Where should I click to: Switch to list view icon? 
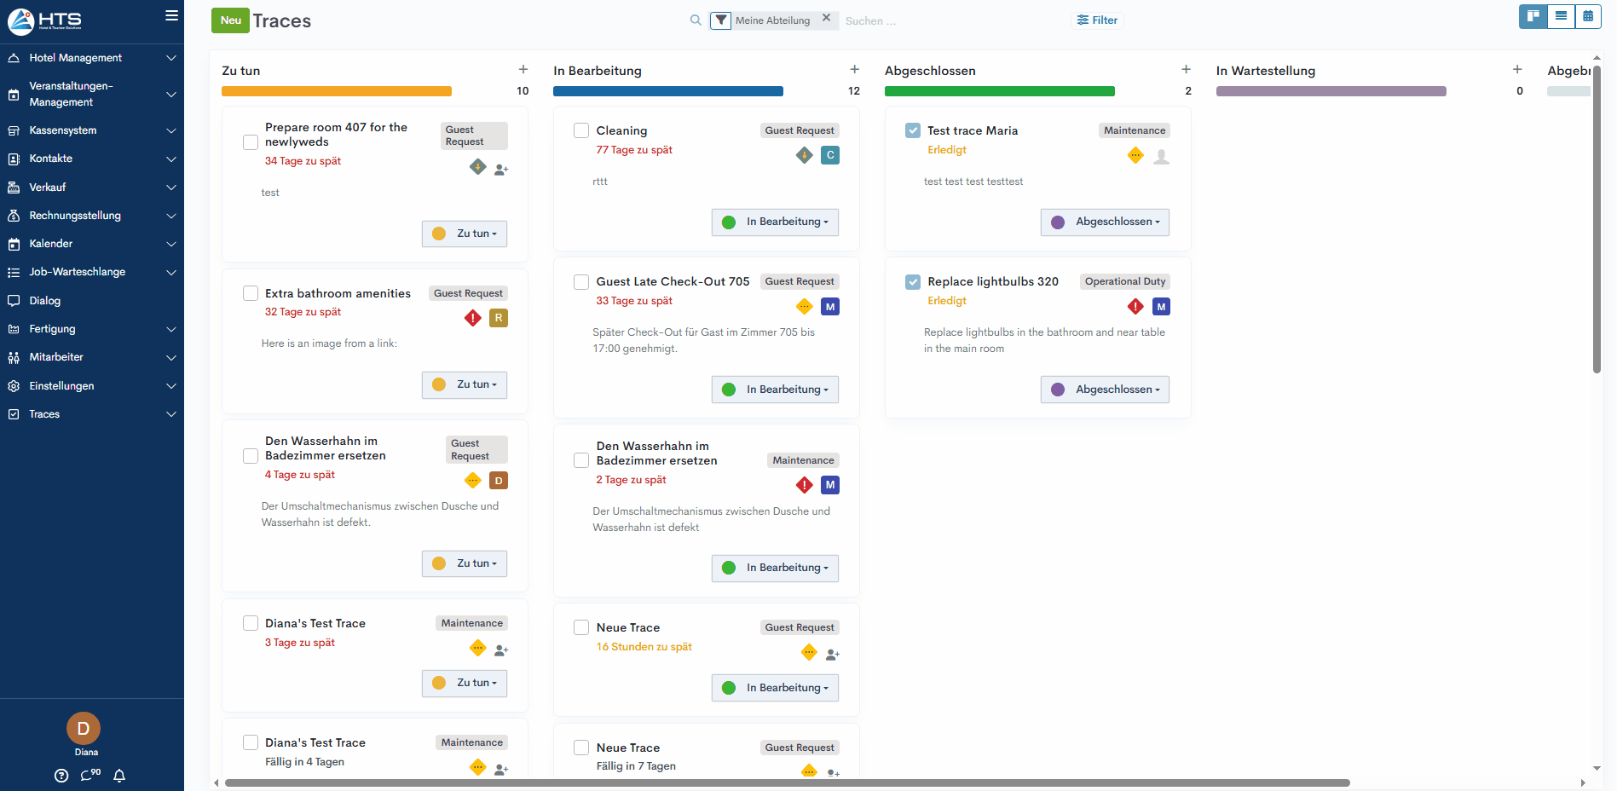point(1561,16)
